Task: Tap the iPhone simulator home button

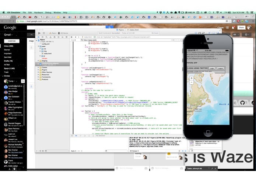Action: point(208,132)
